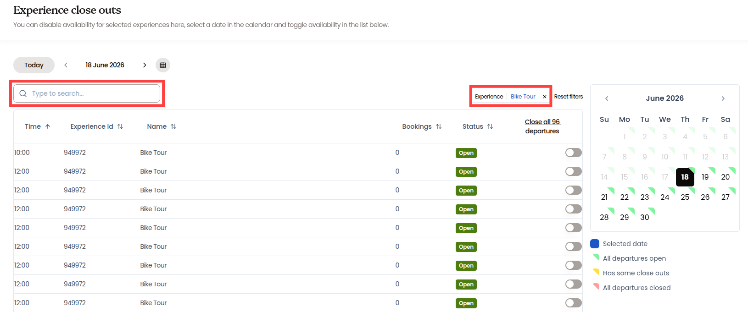Click the 18 June 2026 date label
Screen dimensions: 748x312
(x=105, y=65)
